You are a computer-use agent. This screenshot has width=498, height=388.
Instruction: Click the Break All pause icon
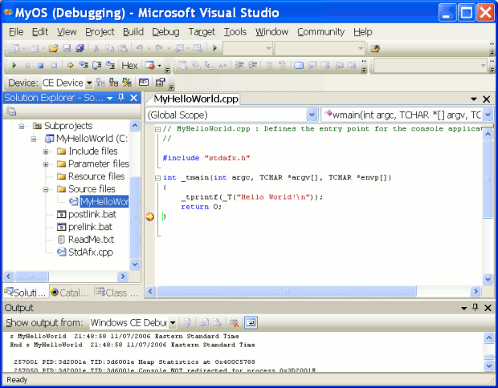click(27, 65)
